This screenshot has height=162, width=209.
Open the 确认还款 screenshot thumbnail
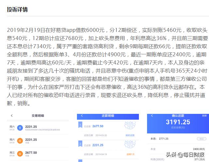[x=178, y=138]
